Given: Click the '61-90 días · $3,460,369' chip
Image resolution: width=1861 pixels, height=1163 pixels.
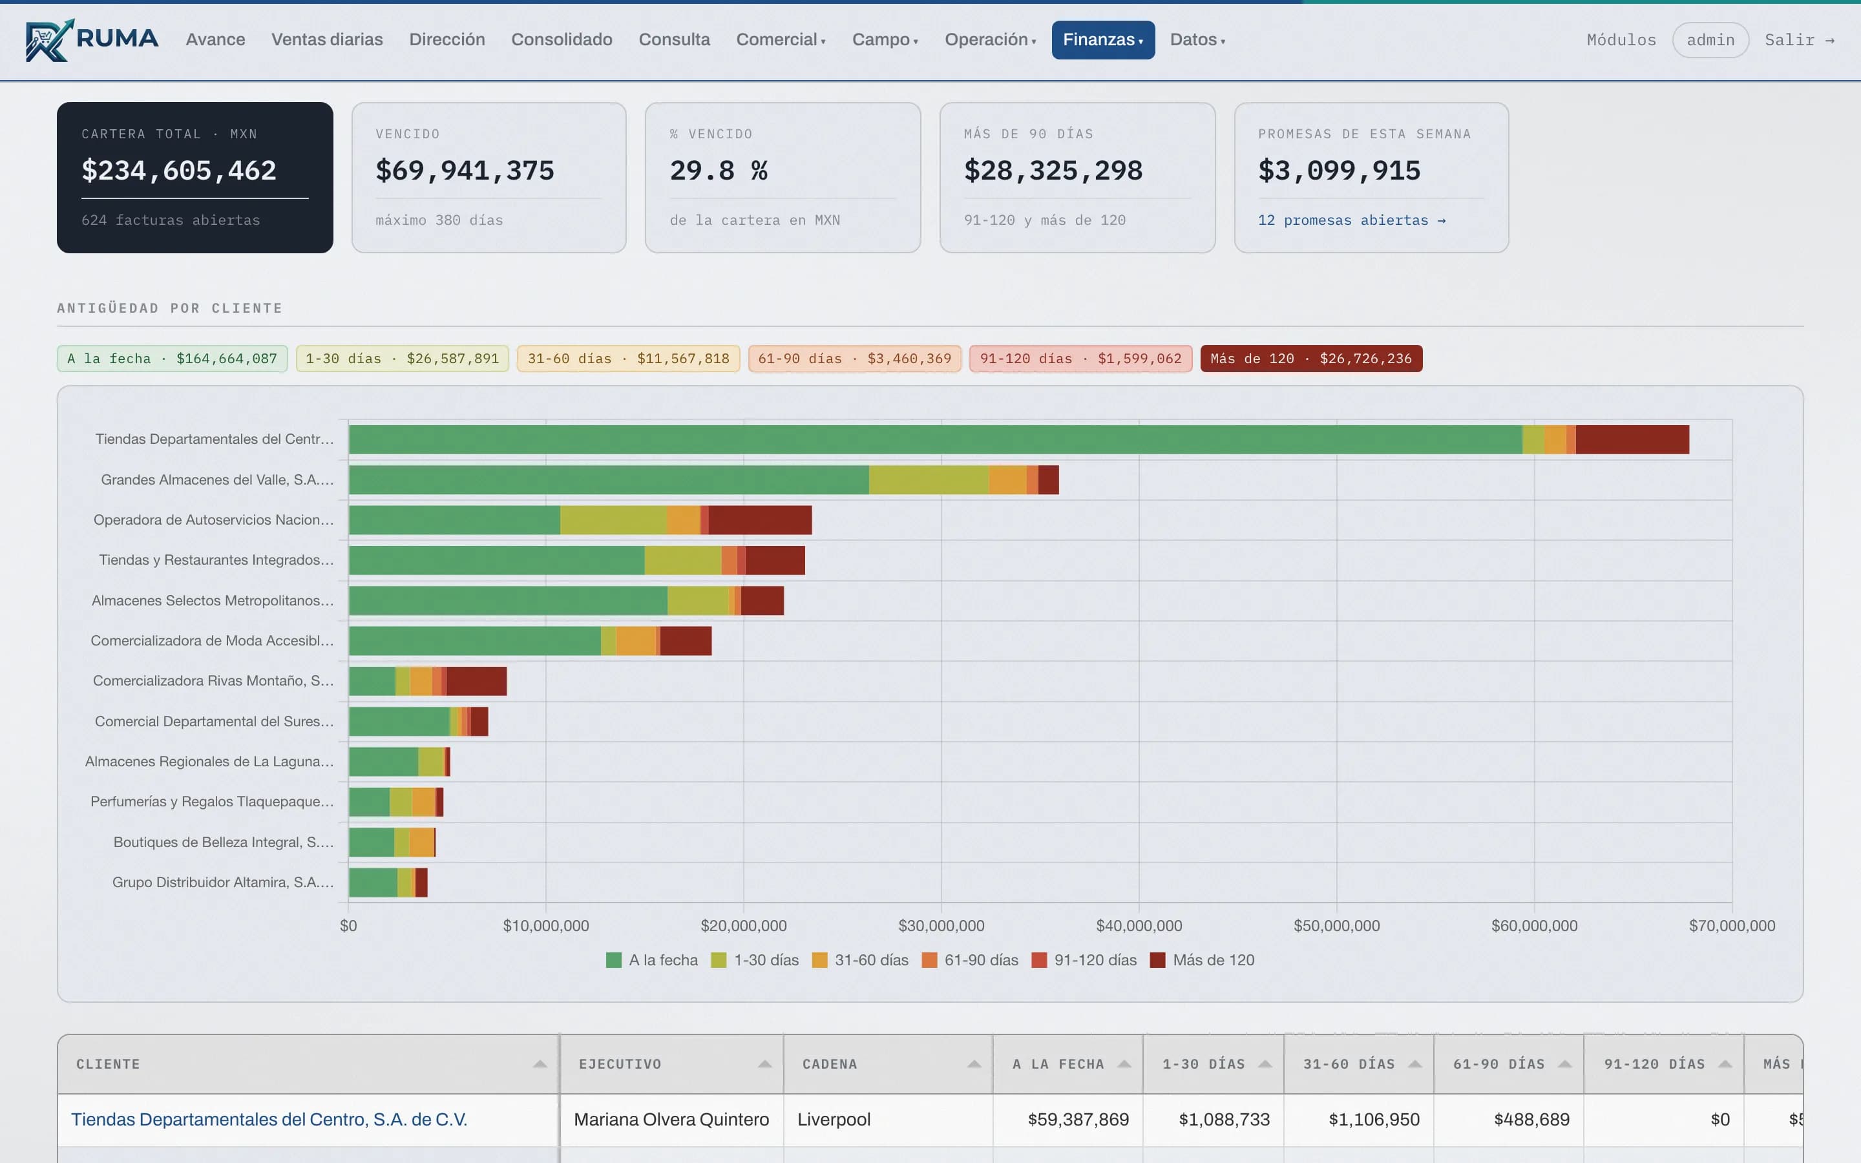Looking at the screenshot, I should point(854,359).
